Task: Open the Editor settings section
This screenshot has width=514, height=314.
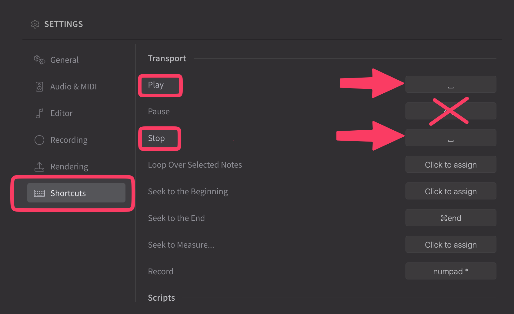Action: (x=62, y=113)
